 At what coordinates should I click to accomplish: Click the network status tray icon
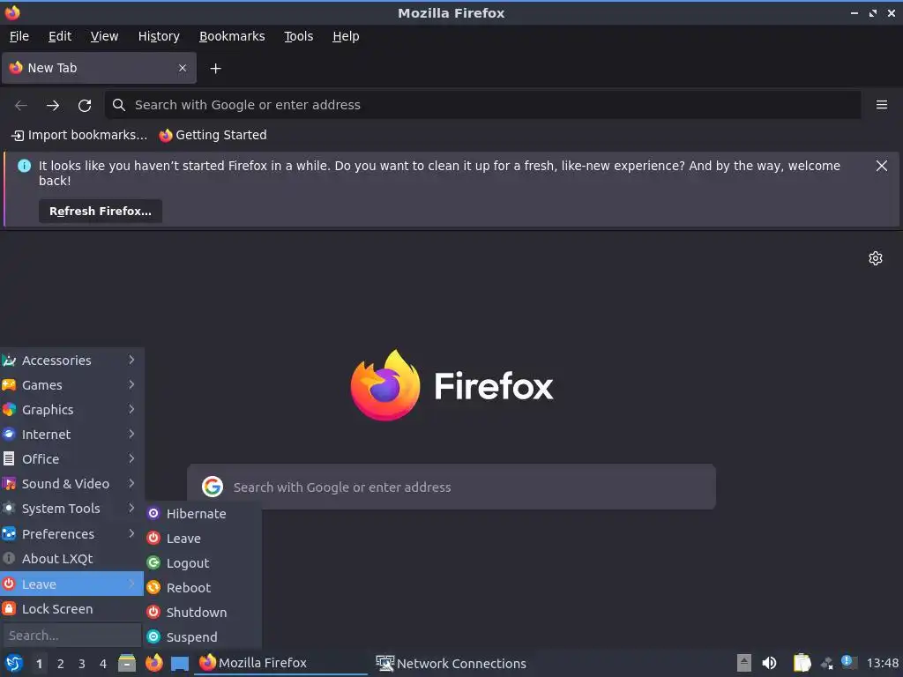coord(827,664)
